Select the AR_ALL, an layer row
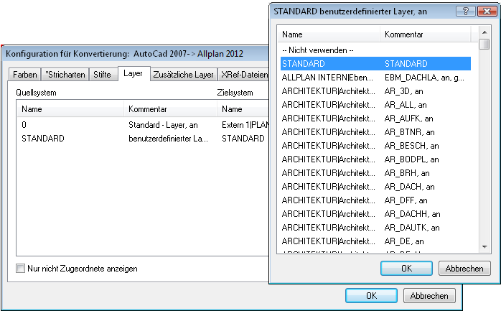 375,105
